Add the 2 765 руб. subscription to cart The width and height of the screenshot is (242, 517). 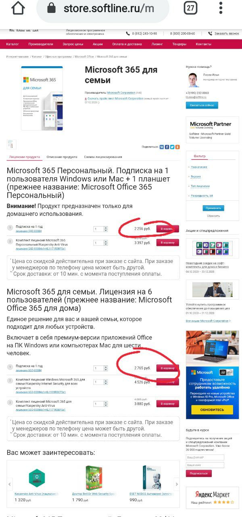[168, 368]
